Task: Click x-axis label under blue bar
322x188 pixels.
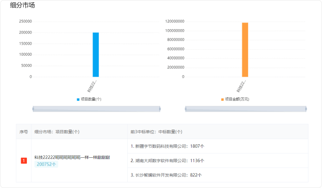Action: 92,86
